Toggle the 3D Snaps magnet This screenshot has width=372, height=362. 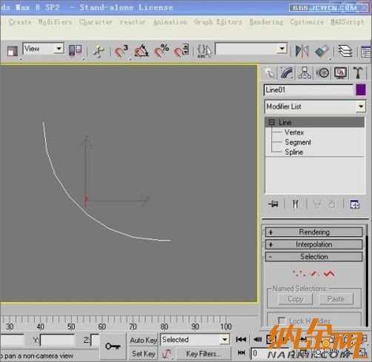pyautogui.click(x=121, y=51)
